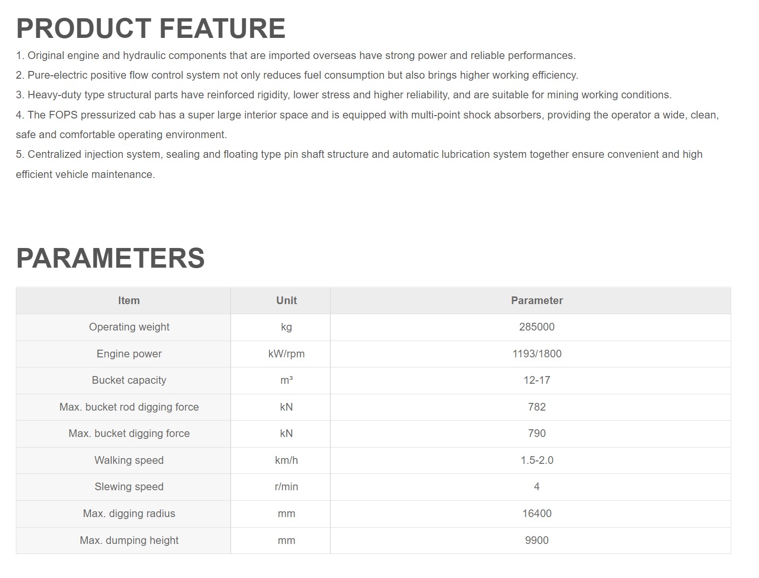Viewport: 759px width, 578px height.
Task: Click the PARAMETERS heading
Action: [110, 258]
